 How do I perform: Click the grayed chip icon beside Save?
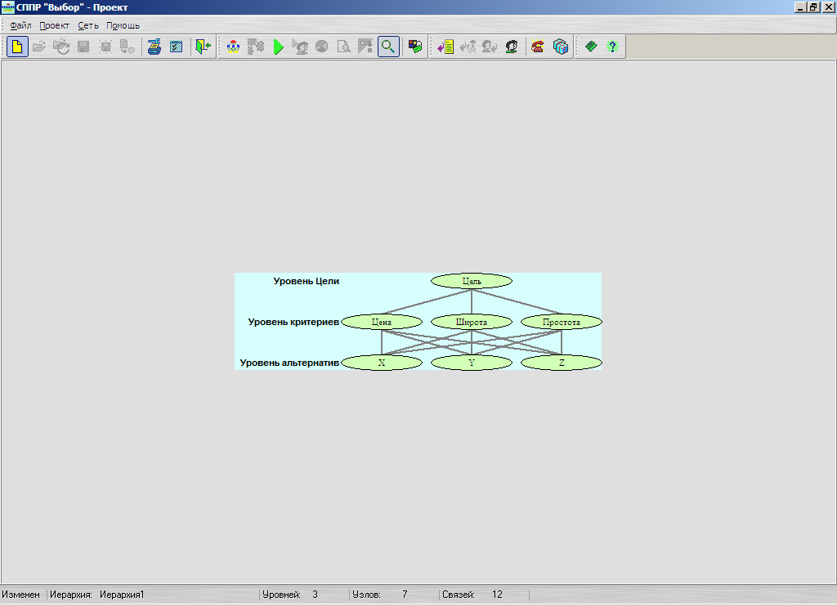(x=105, y=47)
